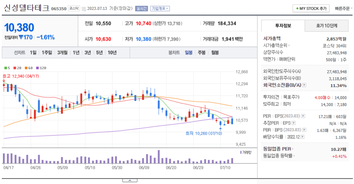Click red 20-day moving average swatch

click(15, 68)
